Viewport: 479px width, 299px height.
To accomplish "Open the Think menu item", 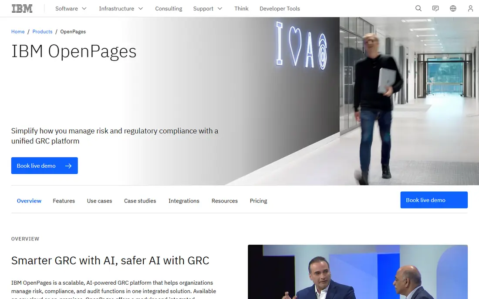I will click(x=241, y=9).
